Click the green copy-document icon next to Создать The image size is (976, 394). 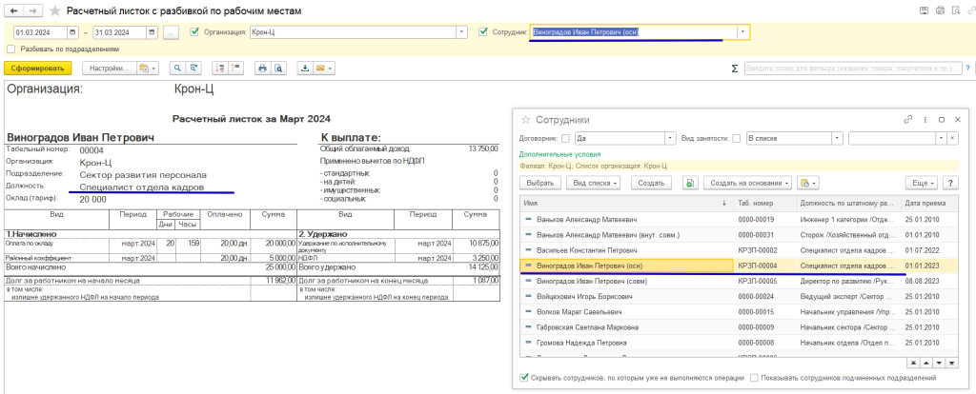pyautogui.click(x=690, y=184)
